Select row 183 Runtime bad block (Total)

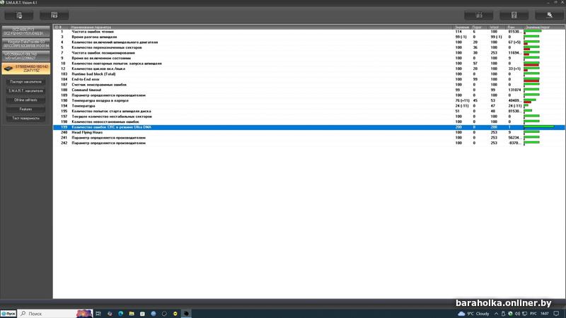(309, 74)
